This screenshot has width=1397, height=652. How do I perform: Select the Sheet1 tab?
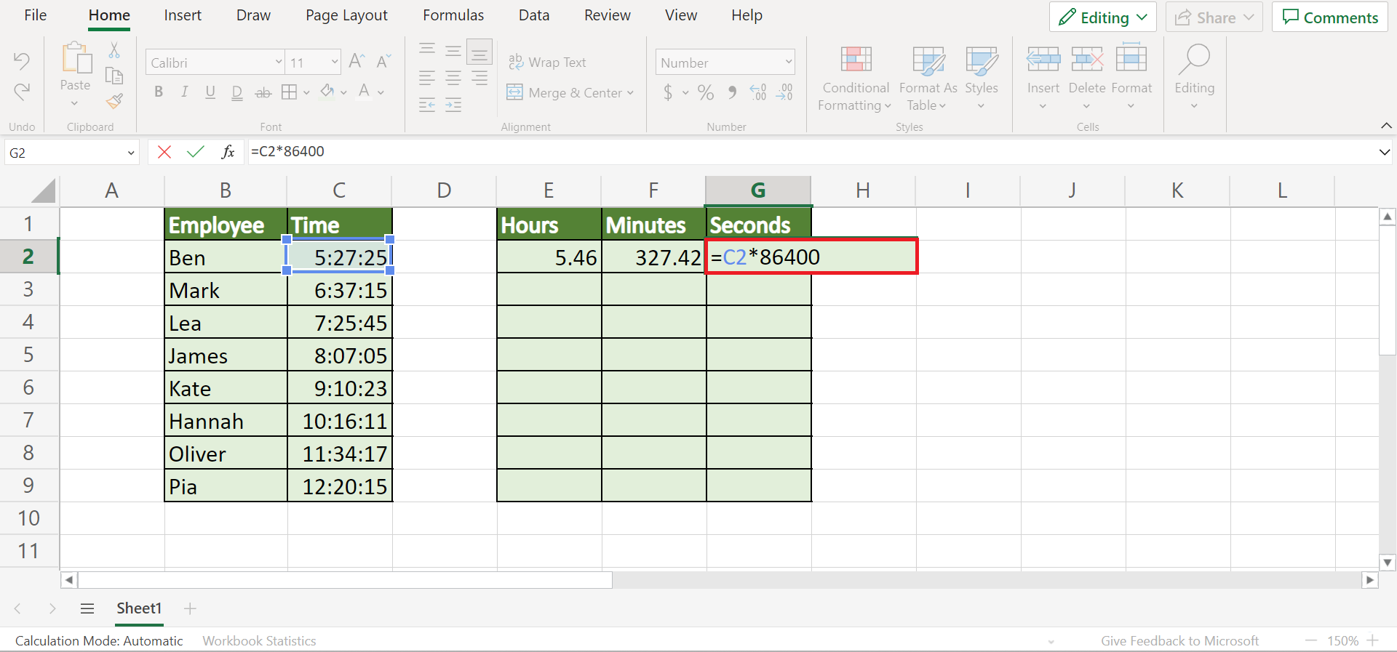pyautogui.click(x=139, y=608)
